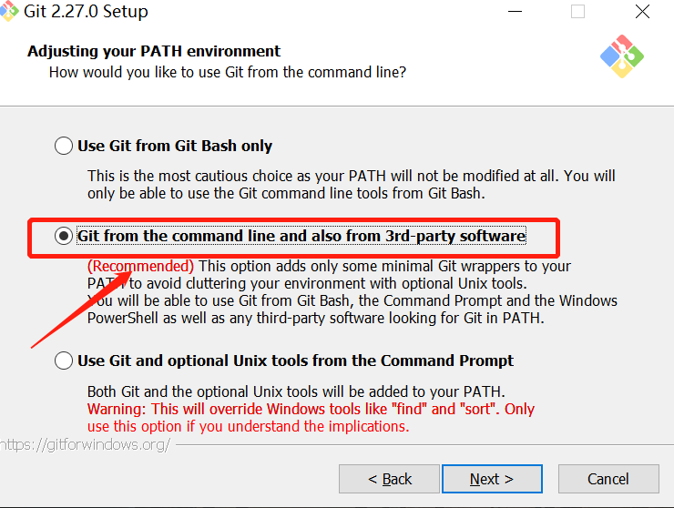Click the 'Git 2.27.0 Setup' title text
The height and width of the screenshot is (508, 674).
point(88,12)
